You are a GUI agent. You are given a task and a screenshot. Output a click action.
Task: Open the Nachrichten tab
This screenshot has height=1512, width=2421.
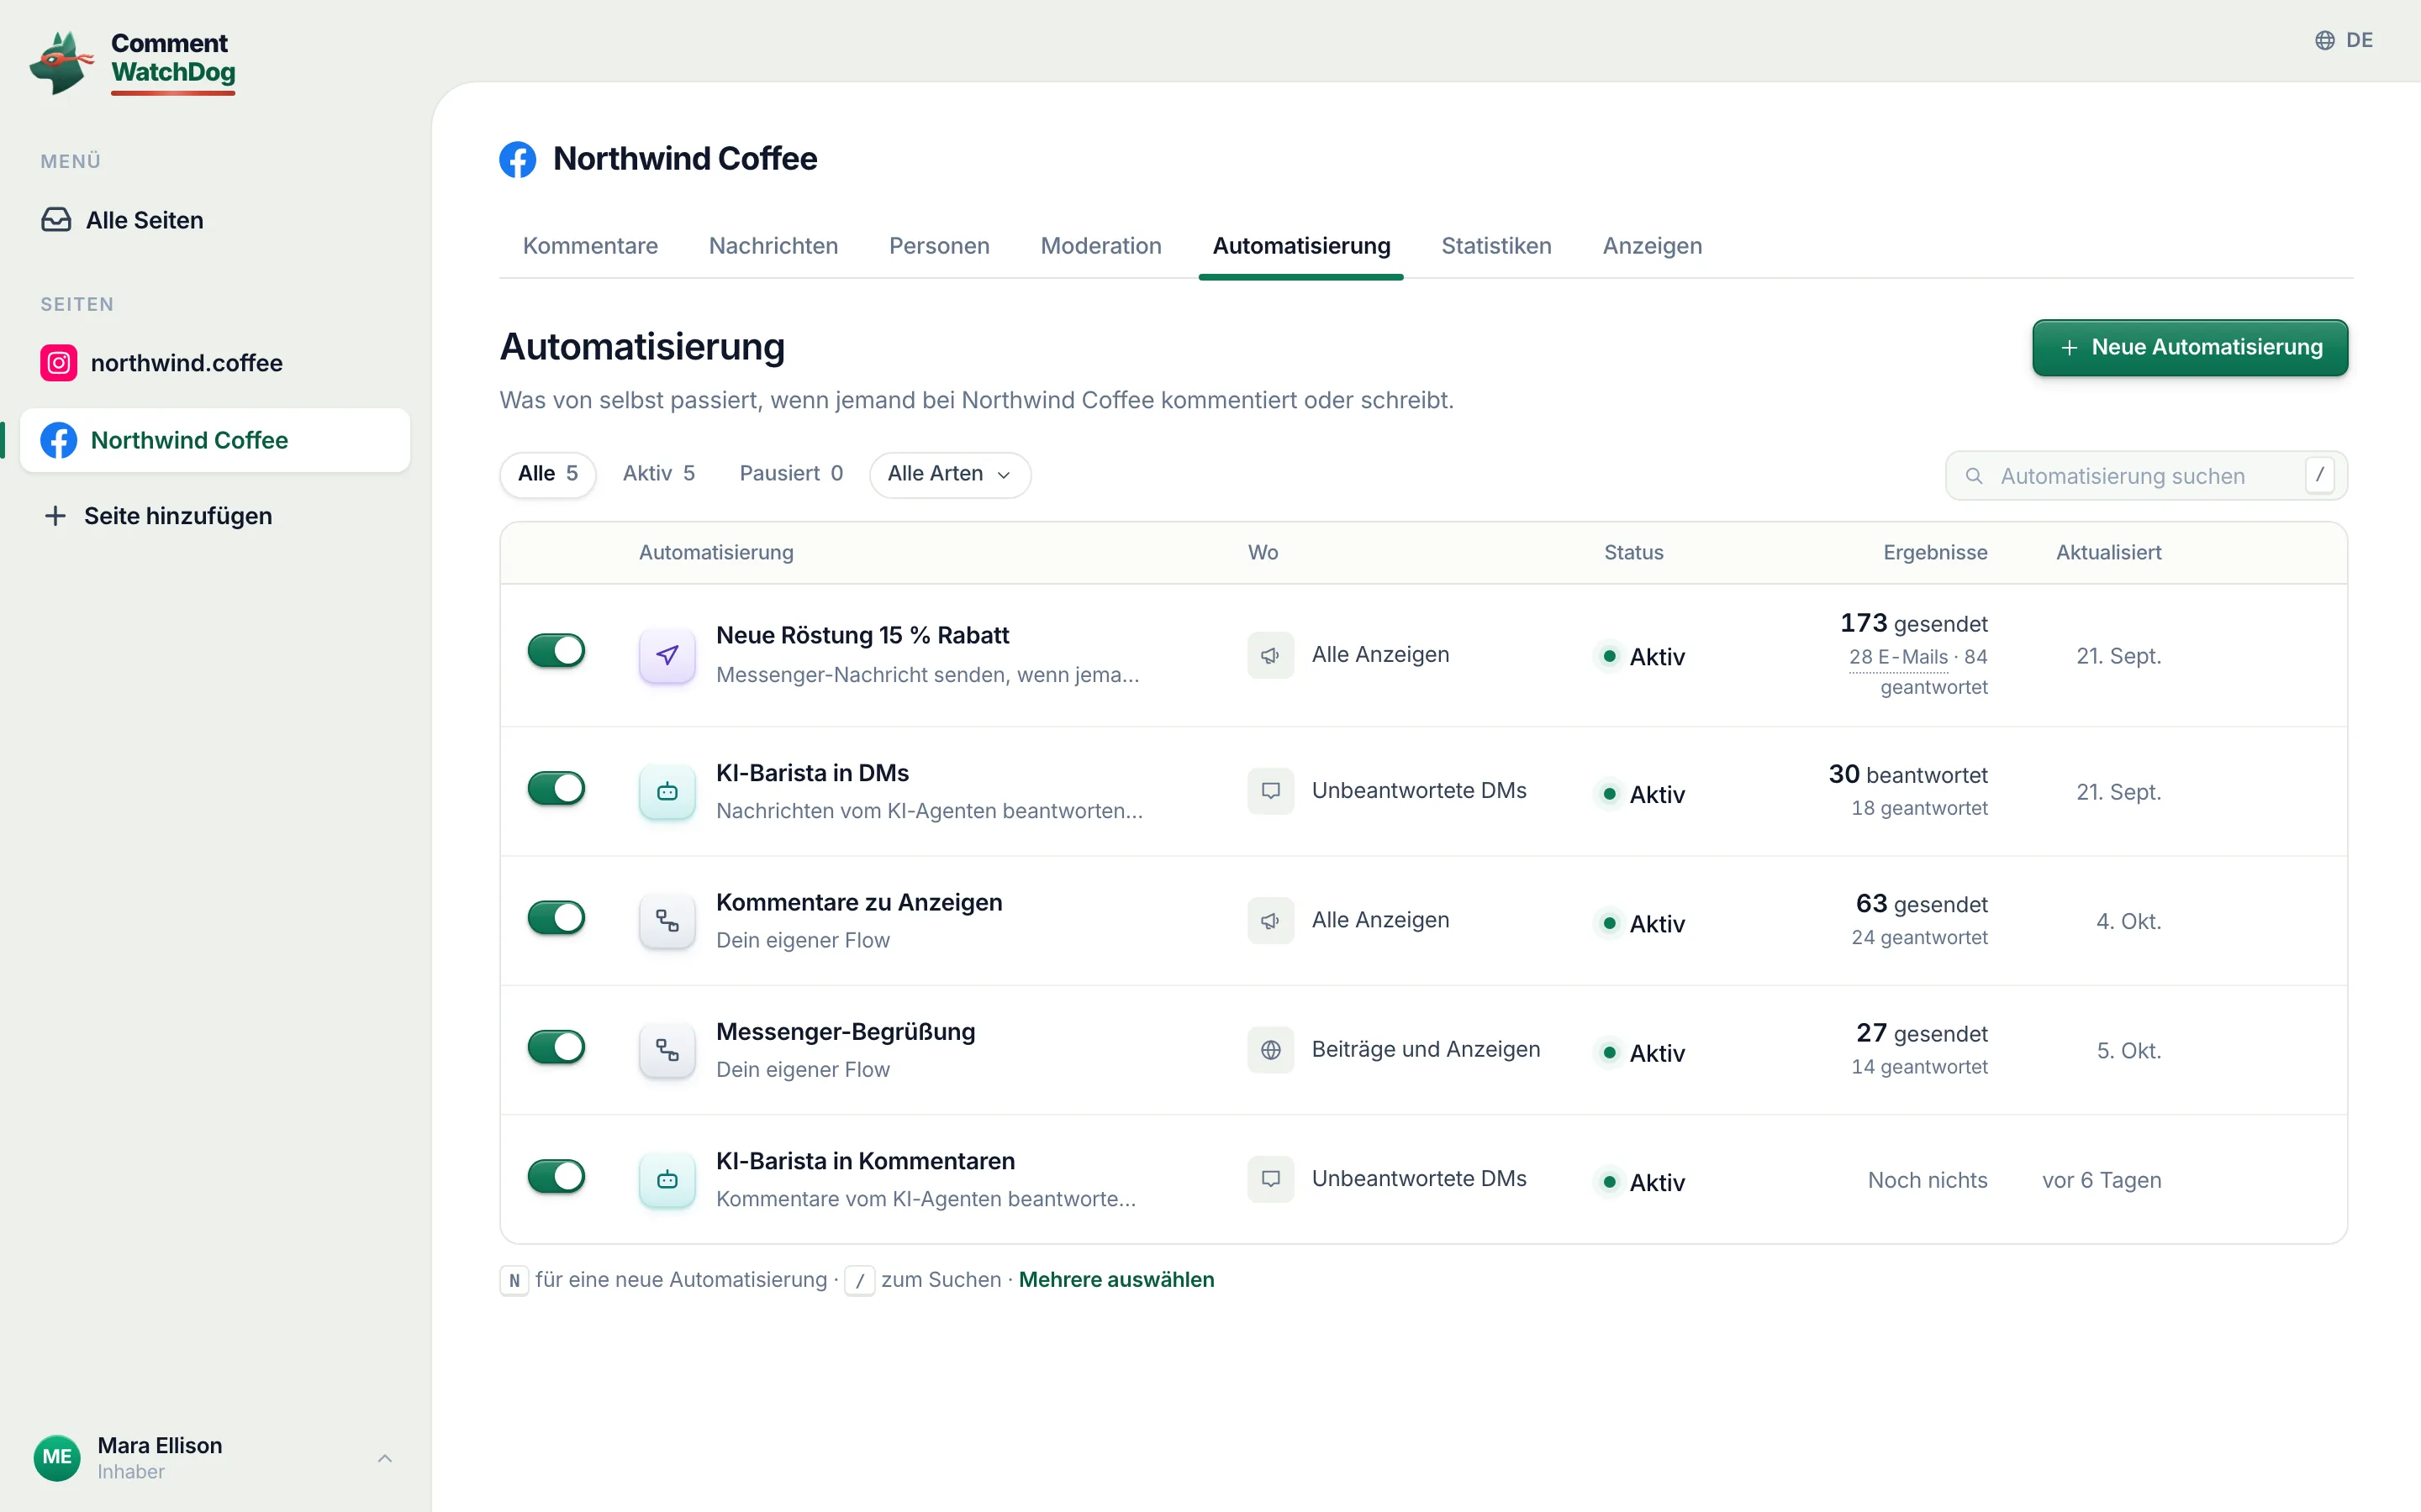(x=773, y=246)
